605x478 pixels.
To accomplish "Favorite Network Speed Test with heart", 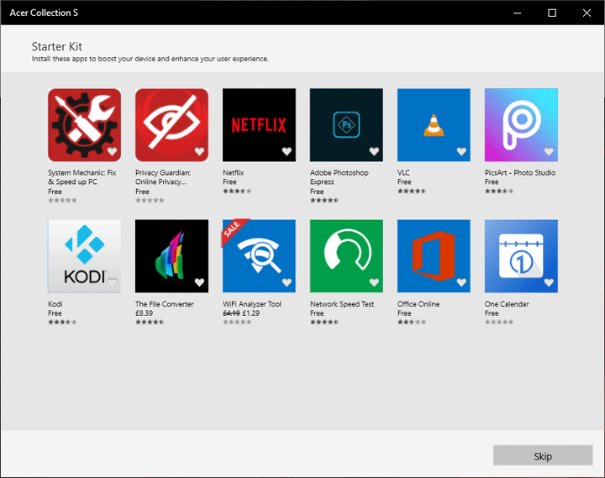I will coord(374,282).
